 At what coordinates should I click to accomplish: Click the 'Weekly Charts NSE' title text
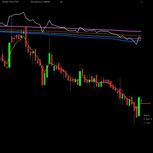pos(10,2)
